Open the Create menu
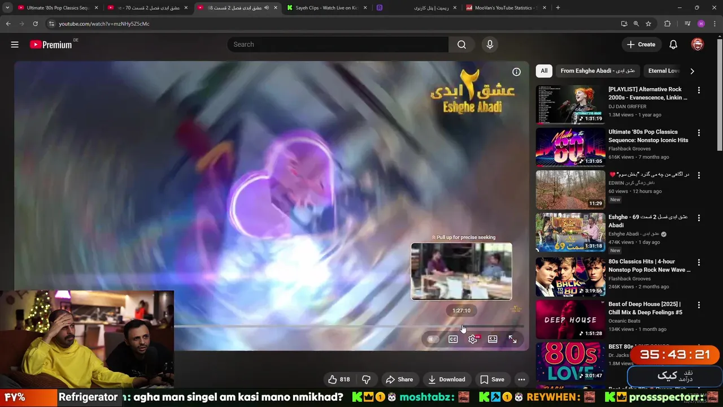 click(641, 45)
